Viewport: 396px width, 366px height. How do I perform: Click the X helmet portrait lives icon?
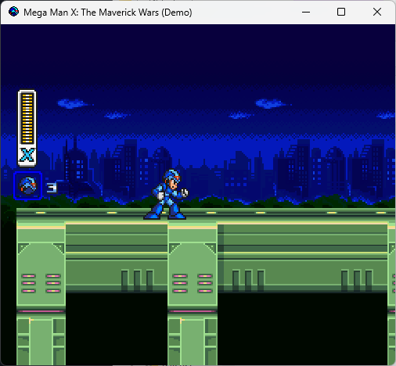click(x=27, y=186)
